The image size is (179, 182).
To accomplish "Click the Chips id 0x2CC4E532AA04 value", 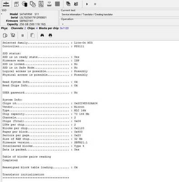I will point(86,103).
